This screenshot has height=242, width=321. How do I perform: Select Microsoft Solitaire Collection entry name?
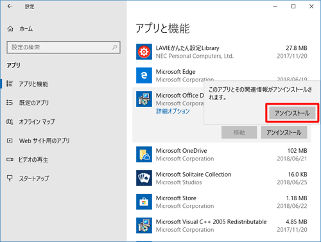pos(193,175)
